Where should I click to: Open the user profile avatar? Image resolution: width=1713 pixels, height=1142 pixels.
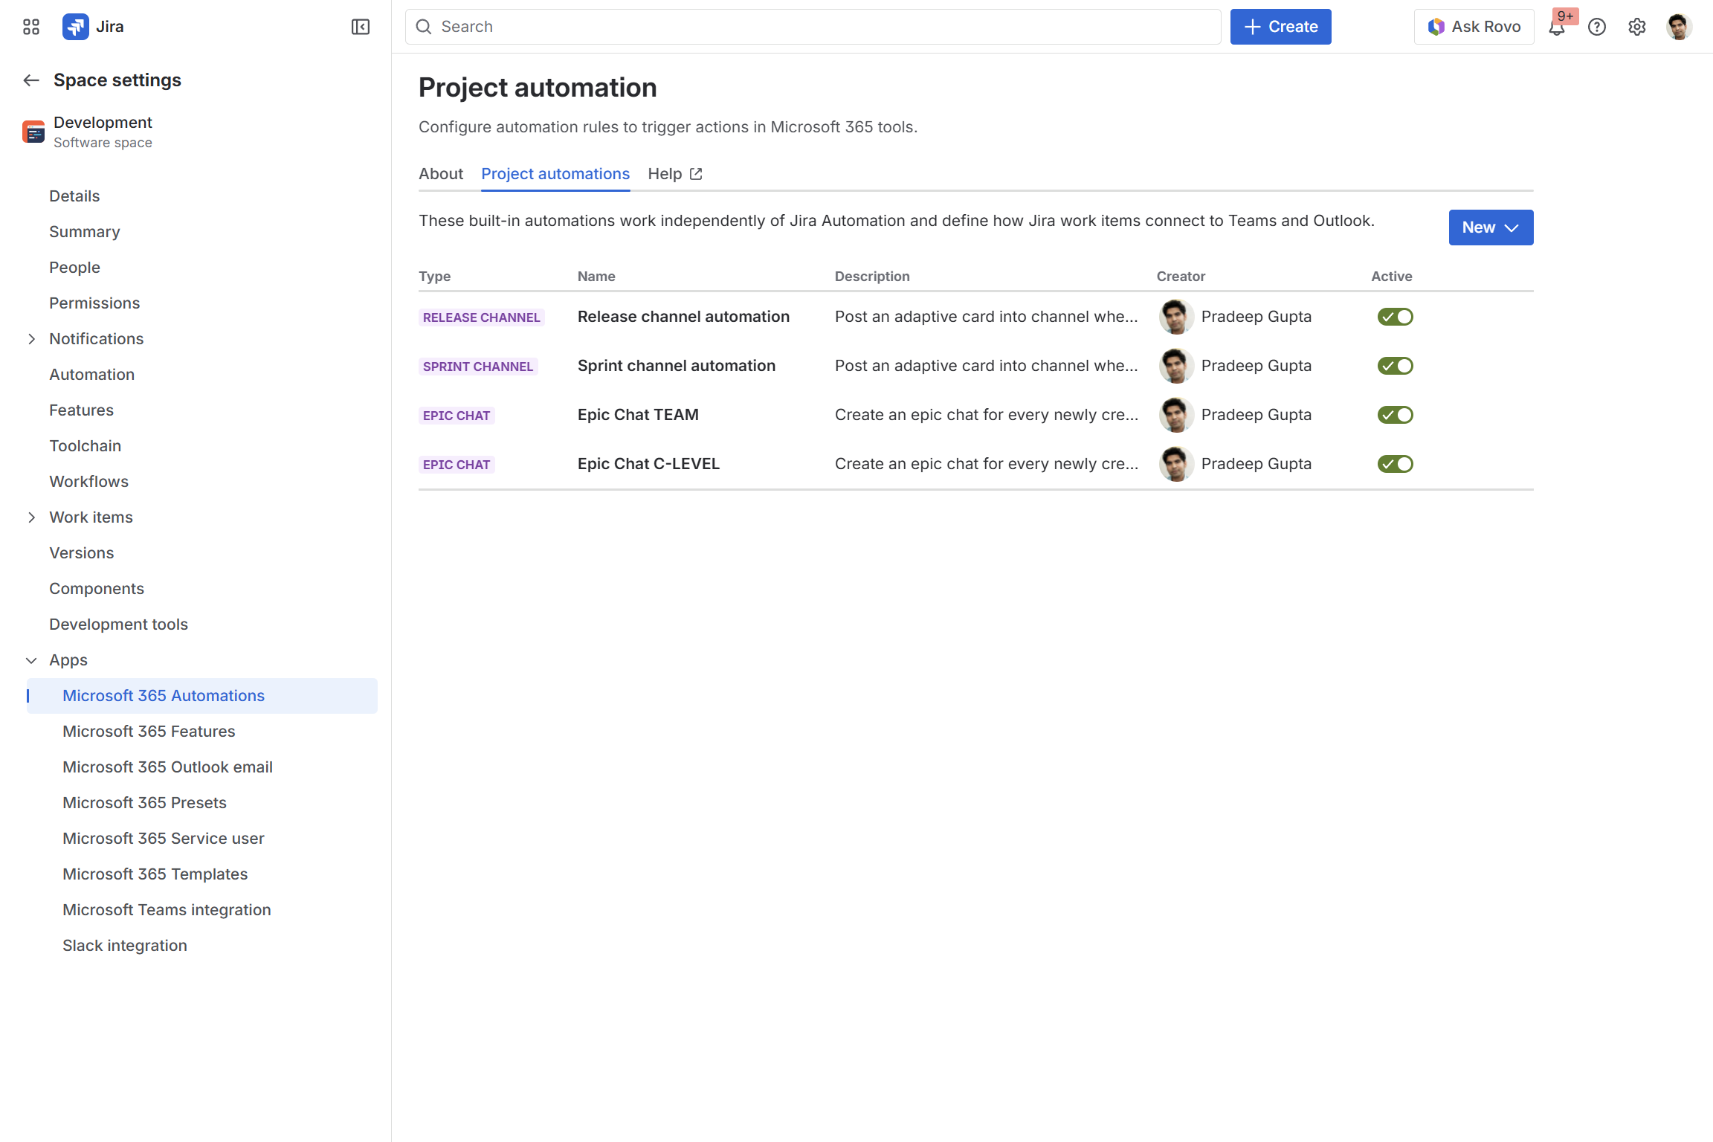[1679, 27]
